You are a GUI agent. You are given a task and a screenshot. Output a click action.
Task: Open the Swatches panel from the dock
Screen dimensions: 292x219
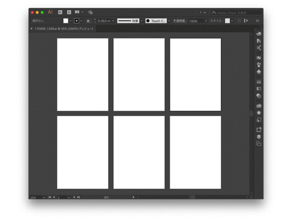tap(259, 58)
